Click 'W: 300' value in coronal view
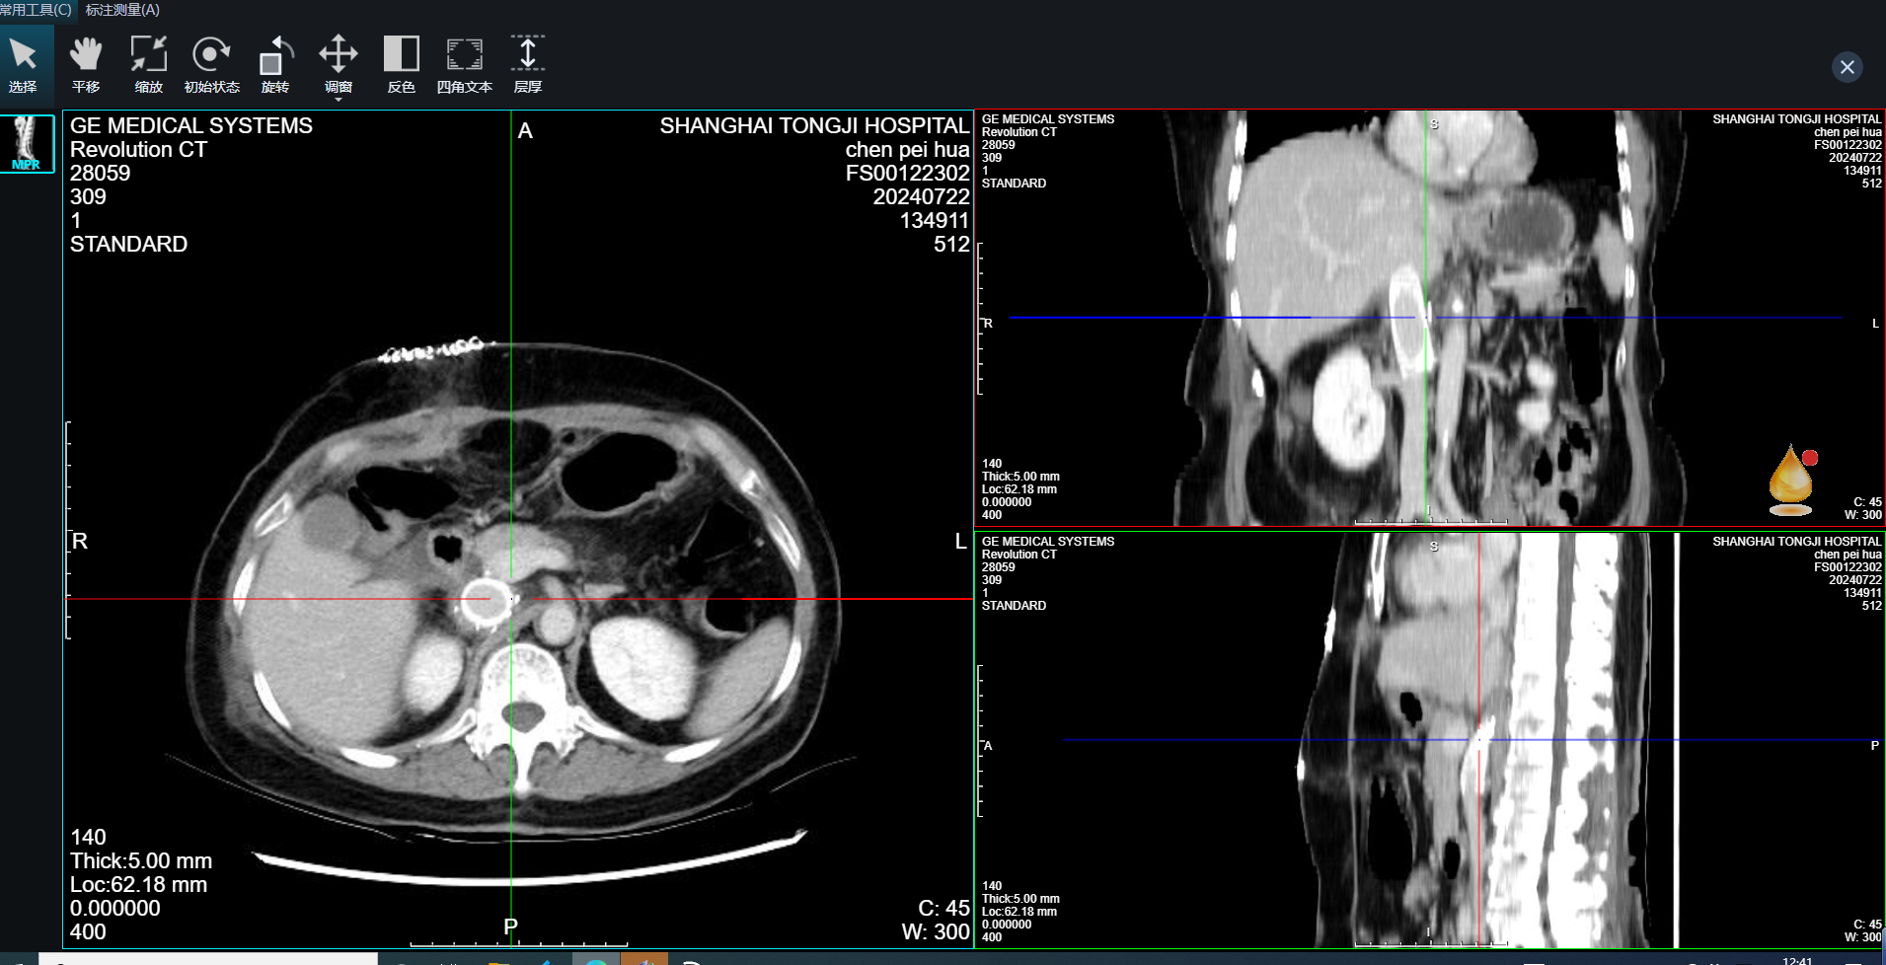The height and width of the screenshot is (965, 1886). click(1863, 515)
